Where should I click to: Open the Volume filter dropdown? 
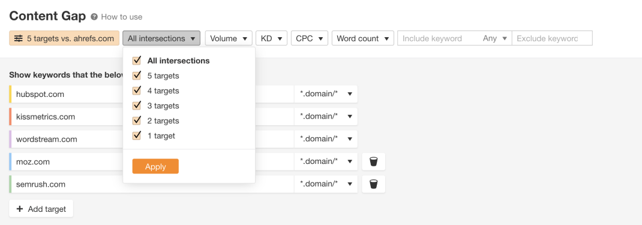pyautogui.click(x=229, y=38)
